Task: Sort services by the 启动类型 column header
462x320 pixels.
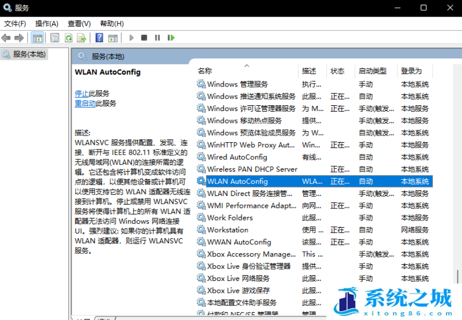Action: [x=372, y=71]
